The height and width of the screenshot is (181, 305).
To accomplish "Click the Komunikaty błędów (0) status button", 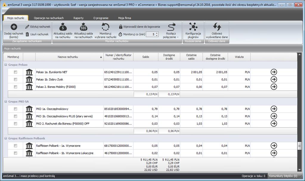I will point(283,176).
